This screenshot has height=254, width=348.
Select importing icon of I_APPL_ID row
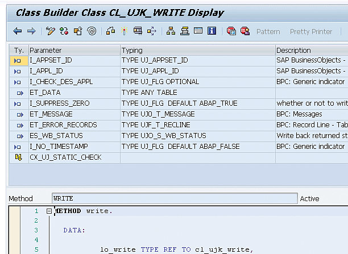tap(18, 72)
